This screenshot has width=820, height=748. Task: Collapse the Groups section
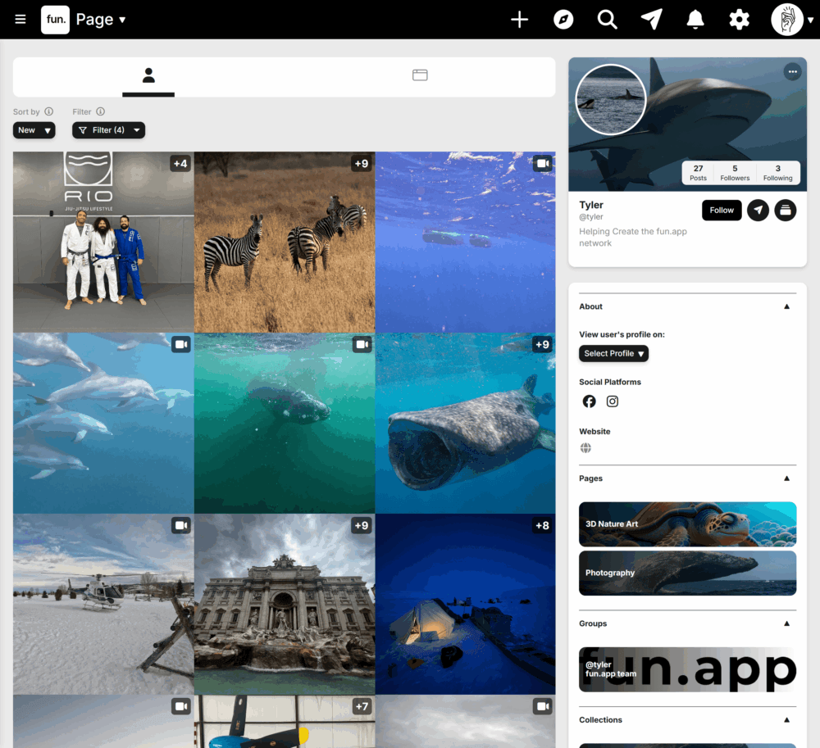coord(786,623)
